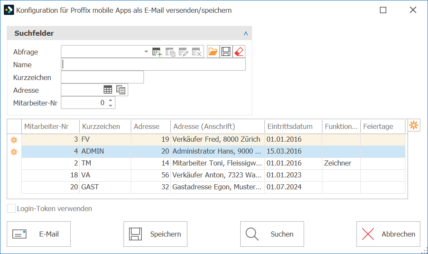Select the row for Verkäufer Fred, 8000 Zürich

[x=213, y=140]
